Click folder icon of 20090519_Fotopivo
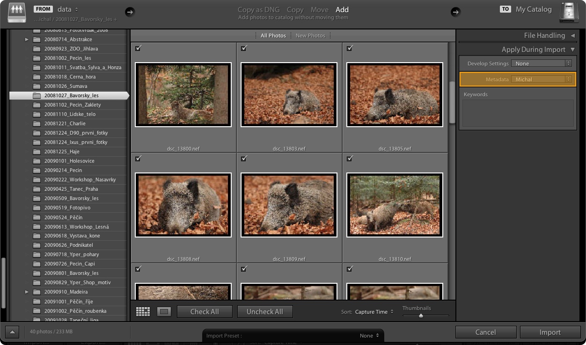This screenshot has height=345, width=586. click(37, 208)
